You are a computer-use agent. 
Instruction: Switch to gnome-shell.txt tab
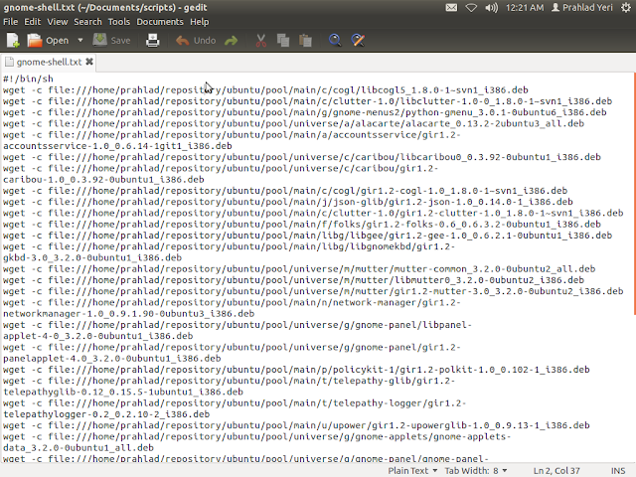click(49, 62)
